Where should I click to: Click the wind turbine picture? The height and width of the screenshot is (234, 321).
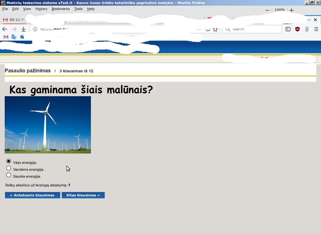[x=48, y=125]
